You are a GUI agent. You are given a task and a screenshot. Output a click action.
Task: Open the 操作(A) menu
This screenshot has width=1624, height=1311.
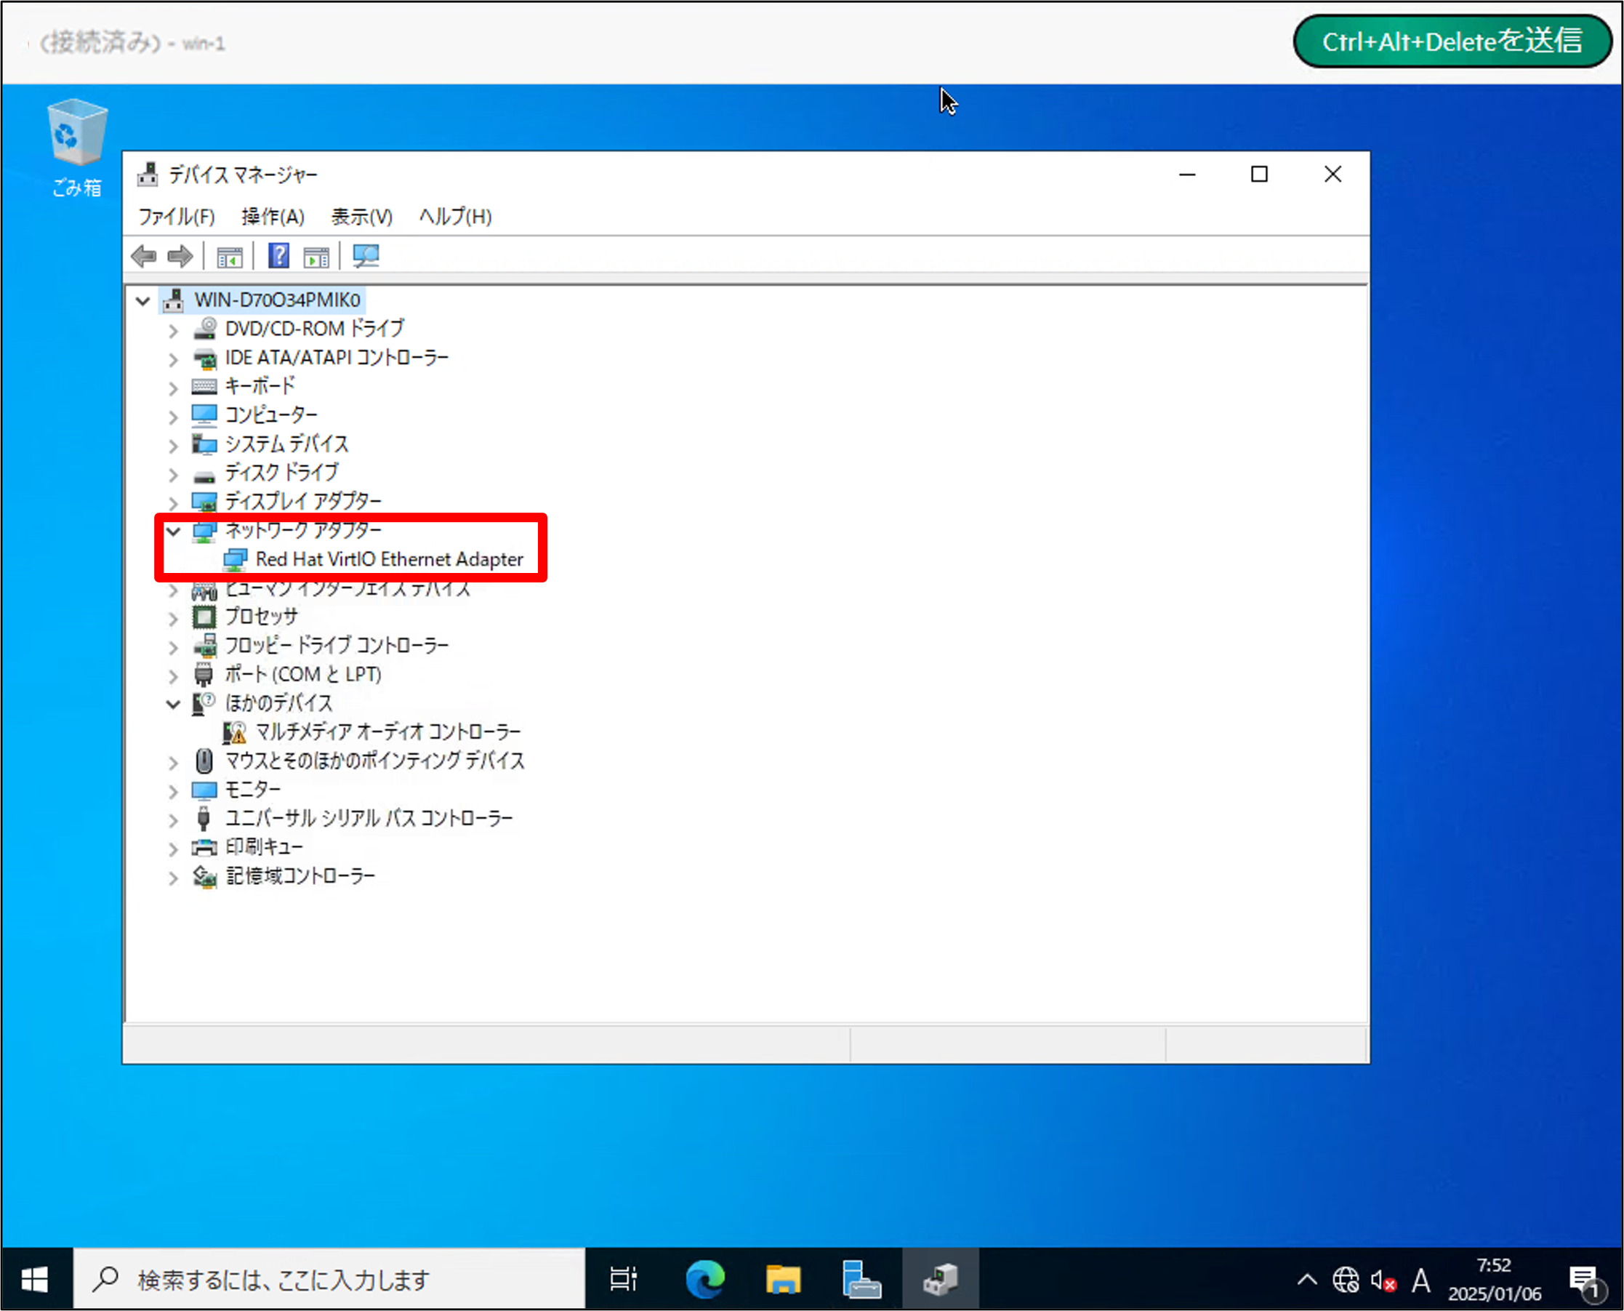273,217
